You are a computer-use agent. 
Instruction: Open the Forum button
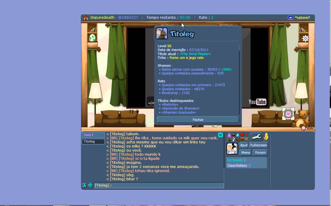[260, 152]
